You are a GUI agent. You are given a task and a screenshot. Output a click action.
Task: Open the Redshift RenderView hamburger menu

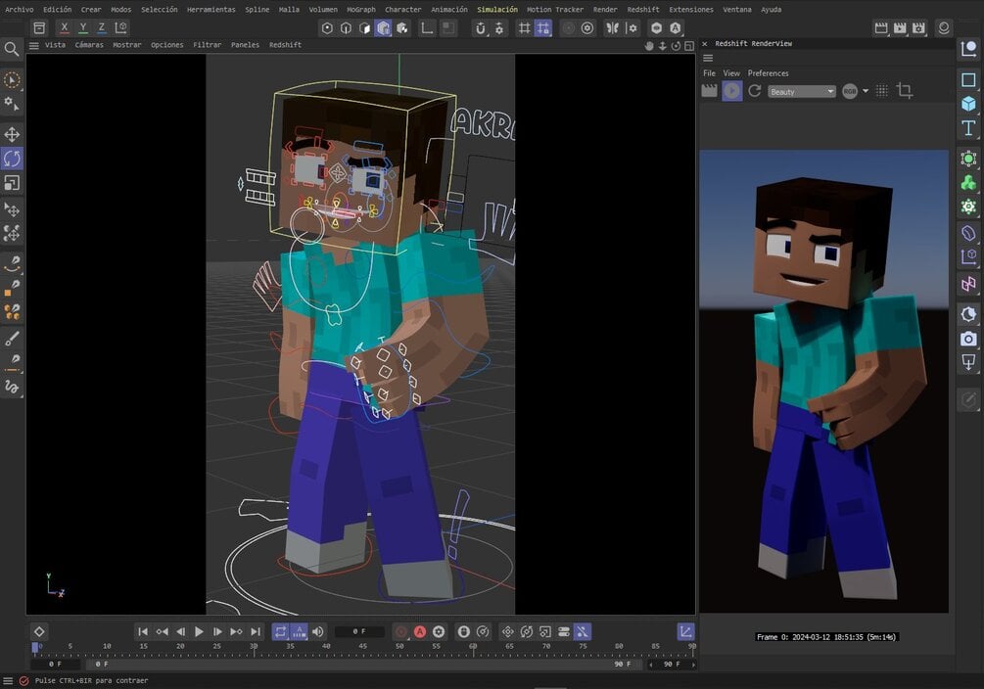click(x=708, y=58)
